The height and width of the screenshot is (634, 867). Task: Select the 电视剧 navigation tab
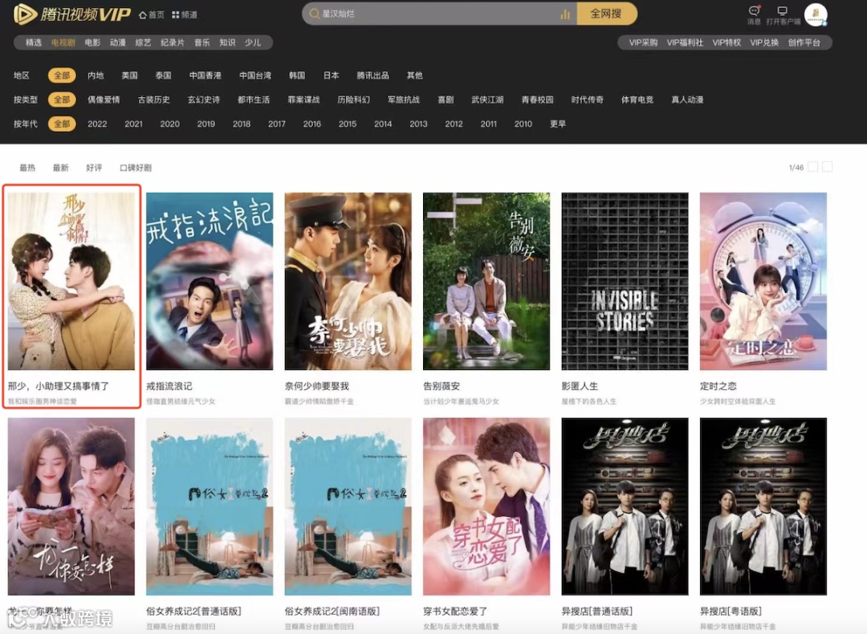63,43
